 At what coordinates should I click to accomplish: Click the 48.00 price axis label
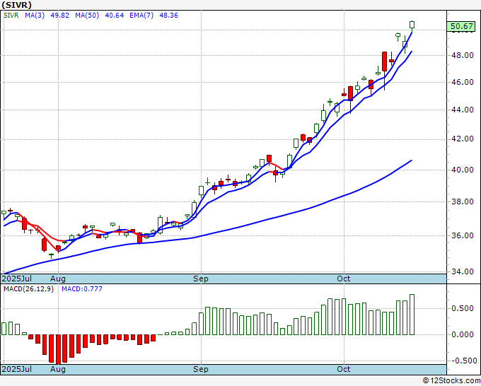(463, 55)
